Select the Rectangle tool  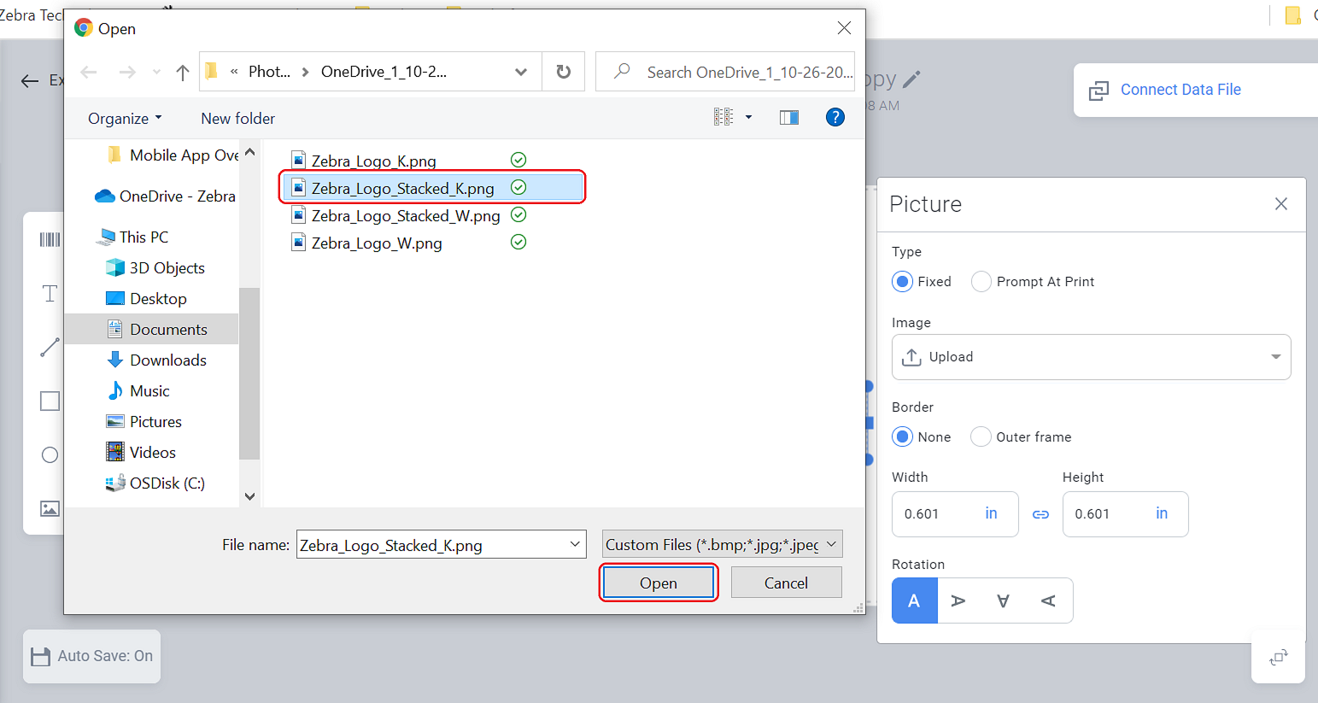coord(49,400)
